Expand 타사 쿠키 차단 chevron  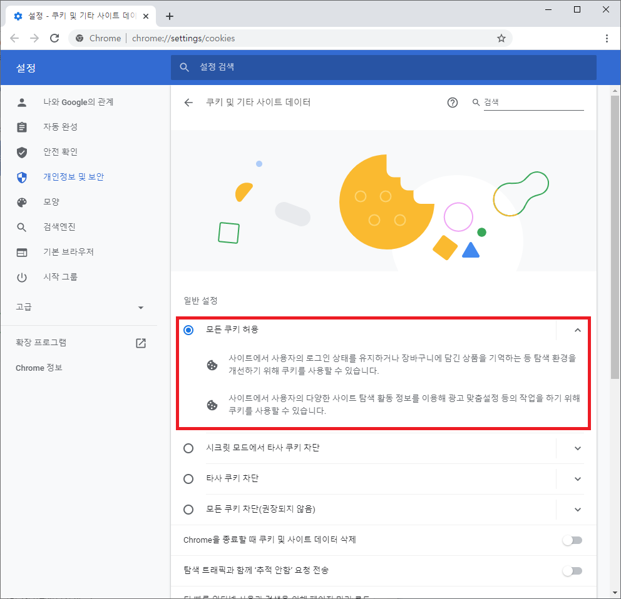click(x=578, y=479)
